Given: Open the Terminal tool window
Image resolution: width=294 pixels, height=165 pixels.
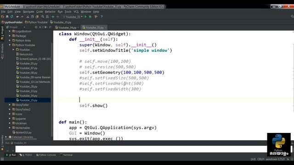Looking at the screenshot, I should click(66, 155).
